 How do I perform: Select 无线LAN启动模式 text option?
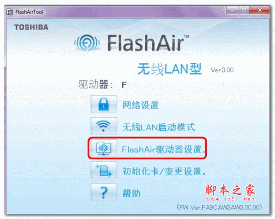coord(159,127)
